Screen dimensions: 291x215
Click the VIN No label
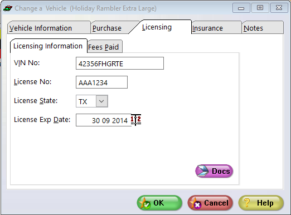pos(27,63)
